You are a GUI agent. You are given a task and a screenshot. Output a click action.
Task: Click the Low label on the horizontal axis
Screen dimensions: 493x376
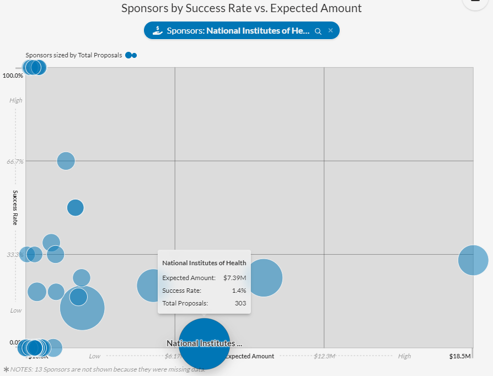tap(94, 356)
